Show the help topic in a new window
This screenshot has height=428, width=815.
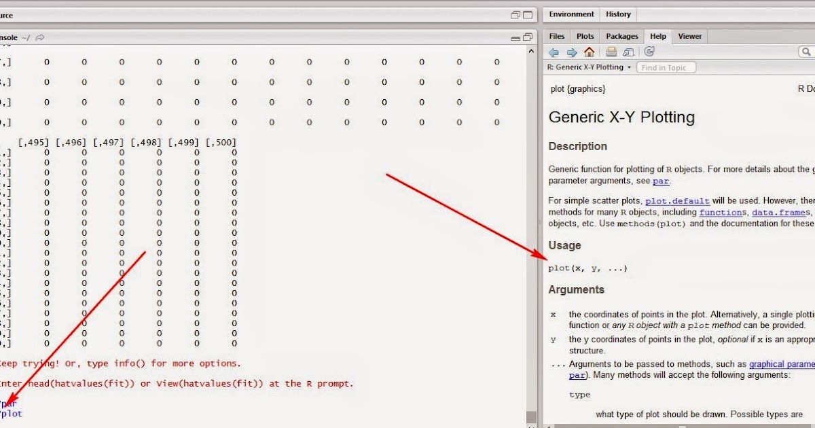[x=628, y=52]
